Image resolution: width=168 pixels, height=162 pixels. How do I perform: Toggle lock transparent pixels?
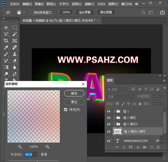[117, 104]
